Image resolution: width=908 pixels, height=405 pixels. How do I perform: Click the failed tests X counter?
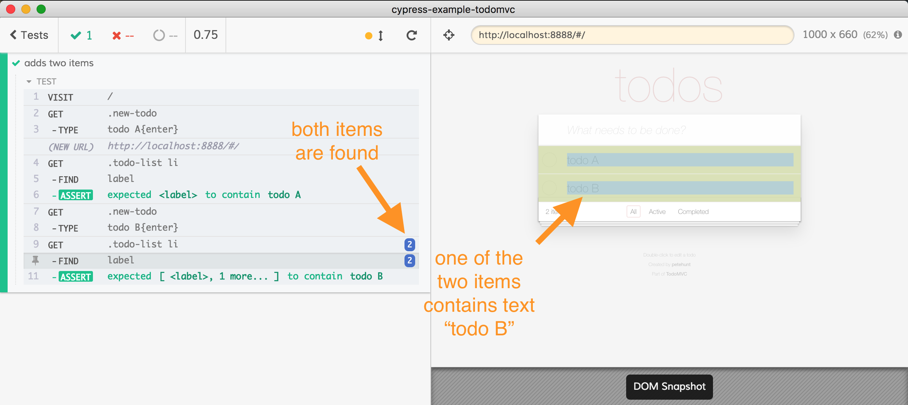123,36
